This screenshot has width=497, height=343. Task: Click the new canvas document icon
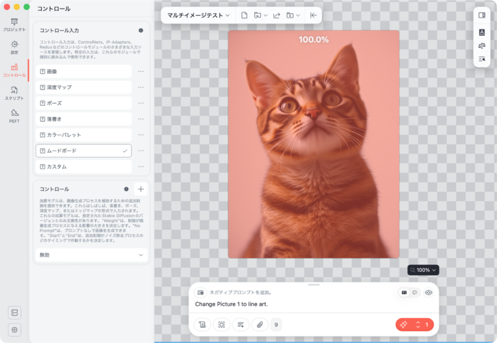(x=244, y=15)
